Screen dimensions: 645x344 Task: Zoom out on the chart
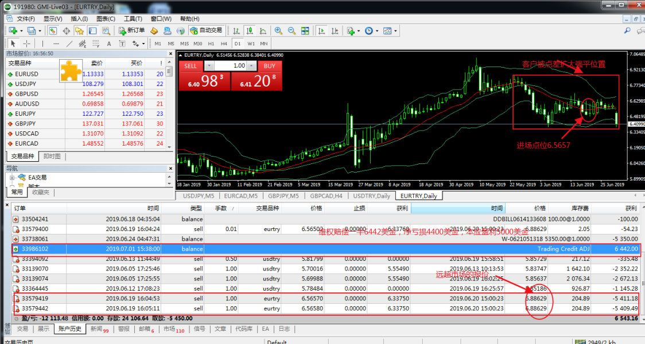(x=292, y=30)
